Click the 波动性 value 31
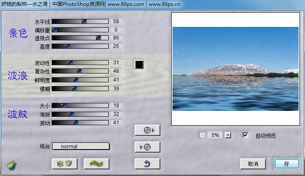 coord(116,62)
